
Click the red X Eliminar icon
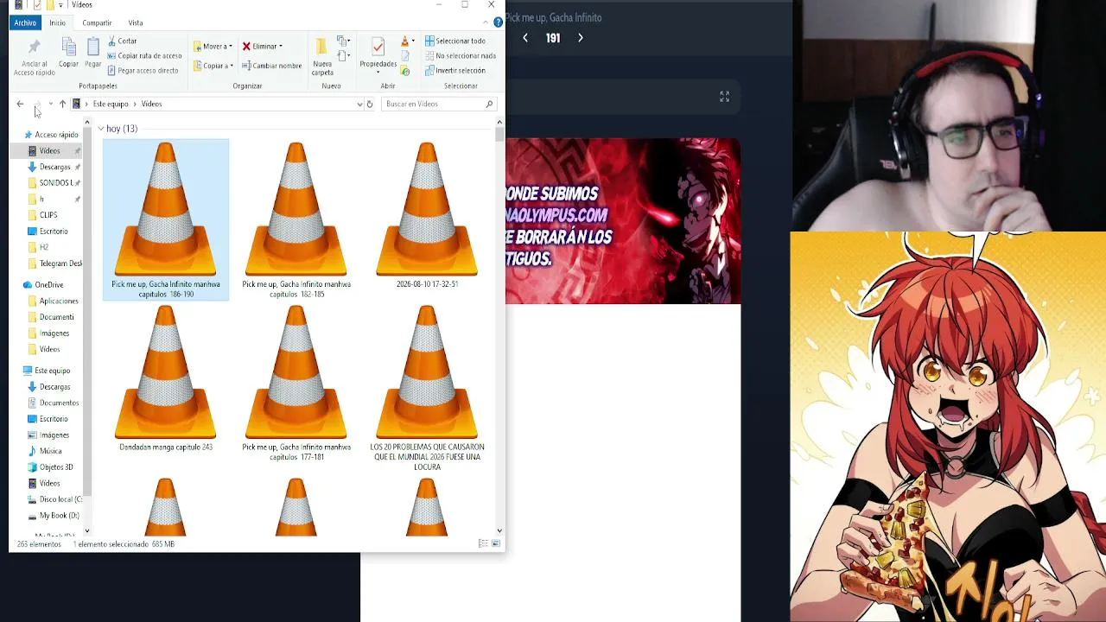pyautogui.click(x=246, y=46)
